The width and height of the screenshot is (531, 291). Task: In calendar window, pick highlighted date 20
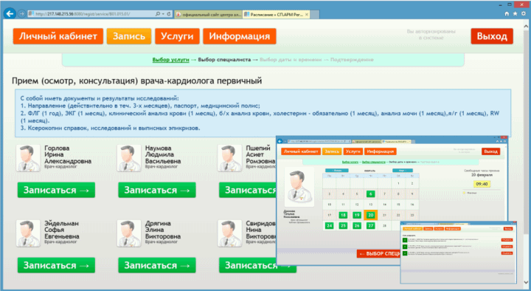(x=370, y=215)
